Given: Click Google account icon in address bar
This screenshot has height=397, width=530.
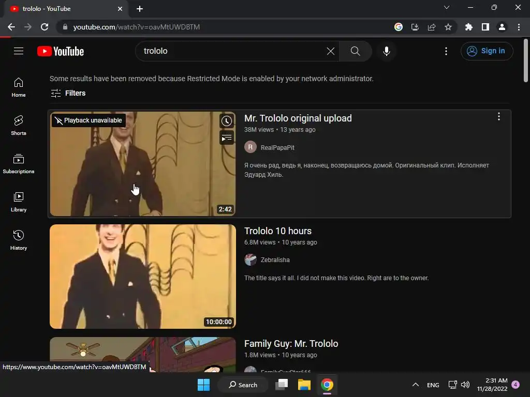Looking at the screenshot, I should point(399,27).
